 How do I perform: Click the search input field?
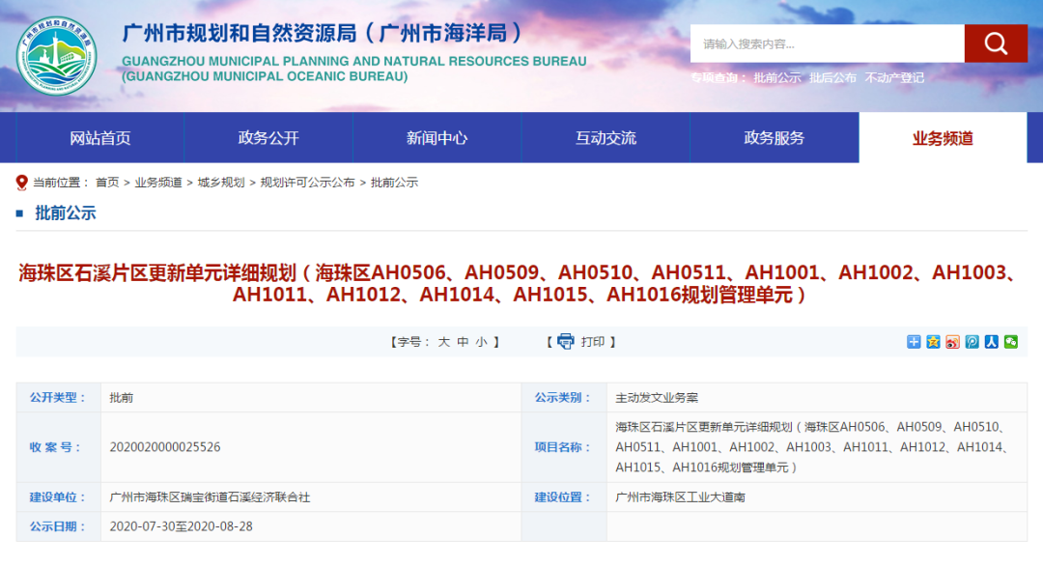pyautogui.click(x=828, y=43)
